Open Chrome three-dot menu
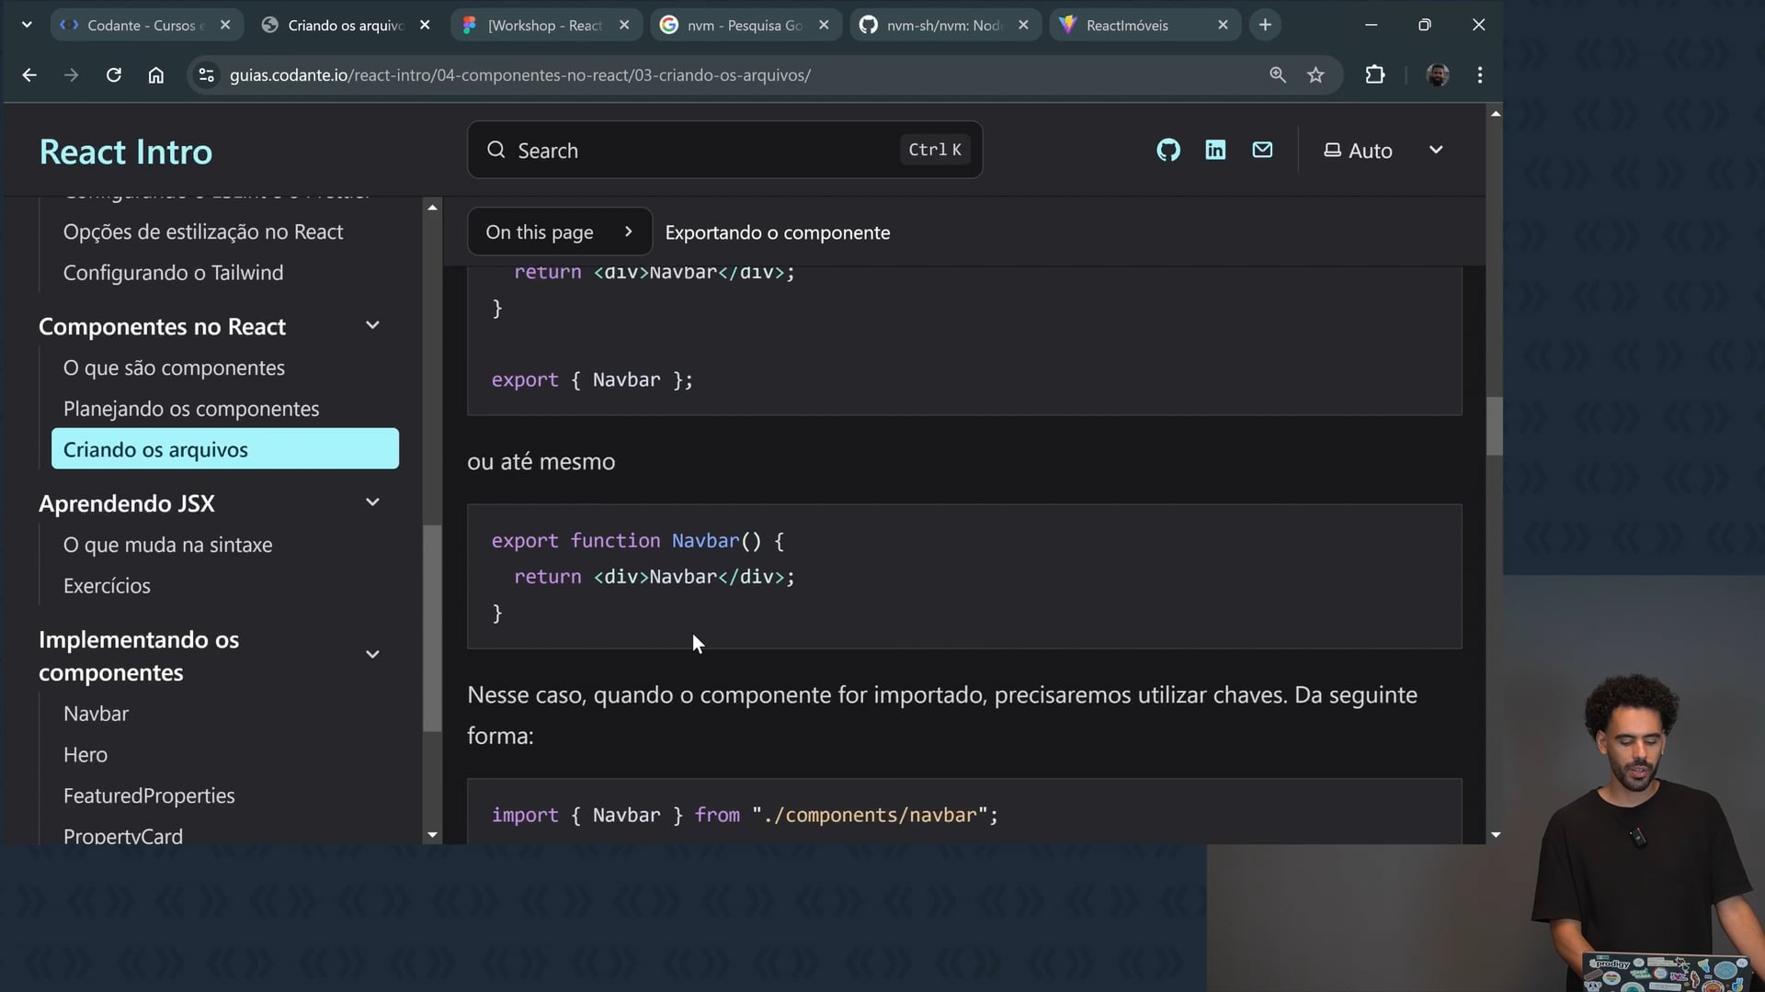Image resolution: width=1765 pixels, height=992 pixels. tap(1479, 75)
